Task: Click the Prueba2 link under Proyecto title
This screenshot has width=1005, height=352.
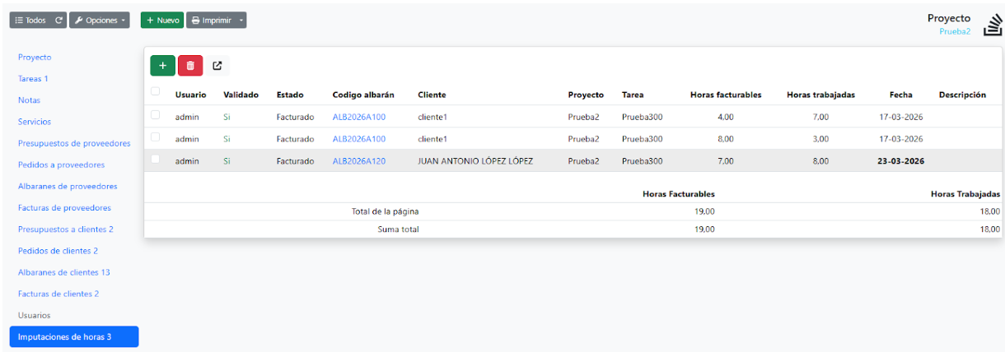Action: [x=955, y=32]
